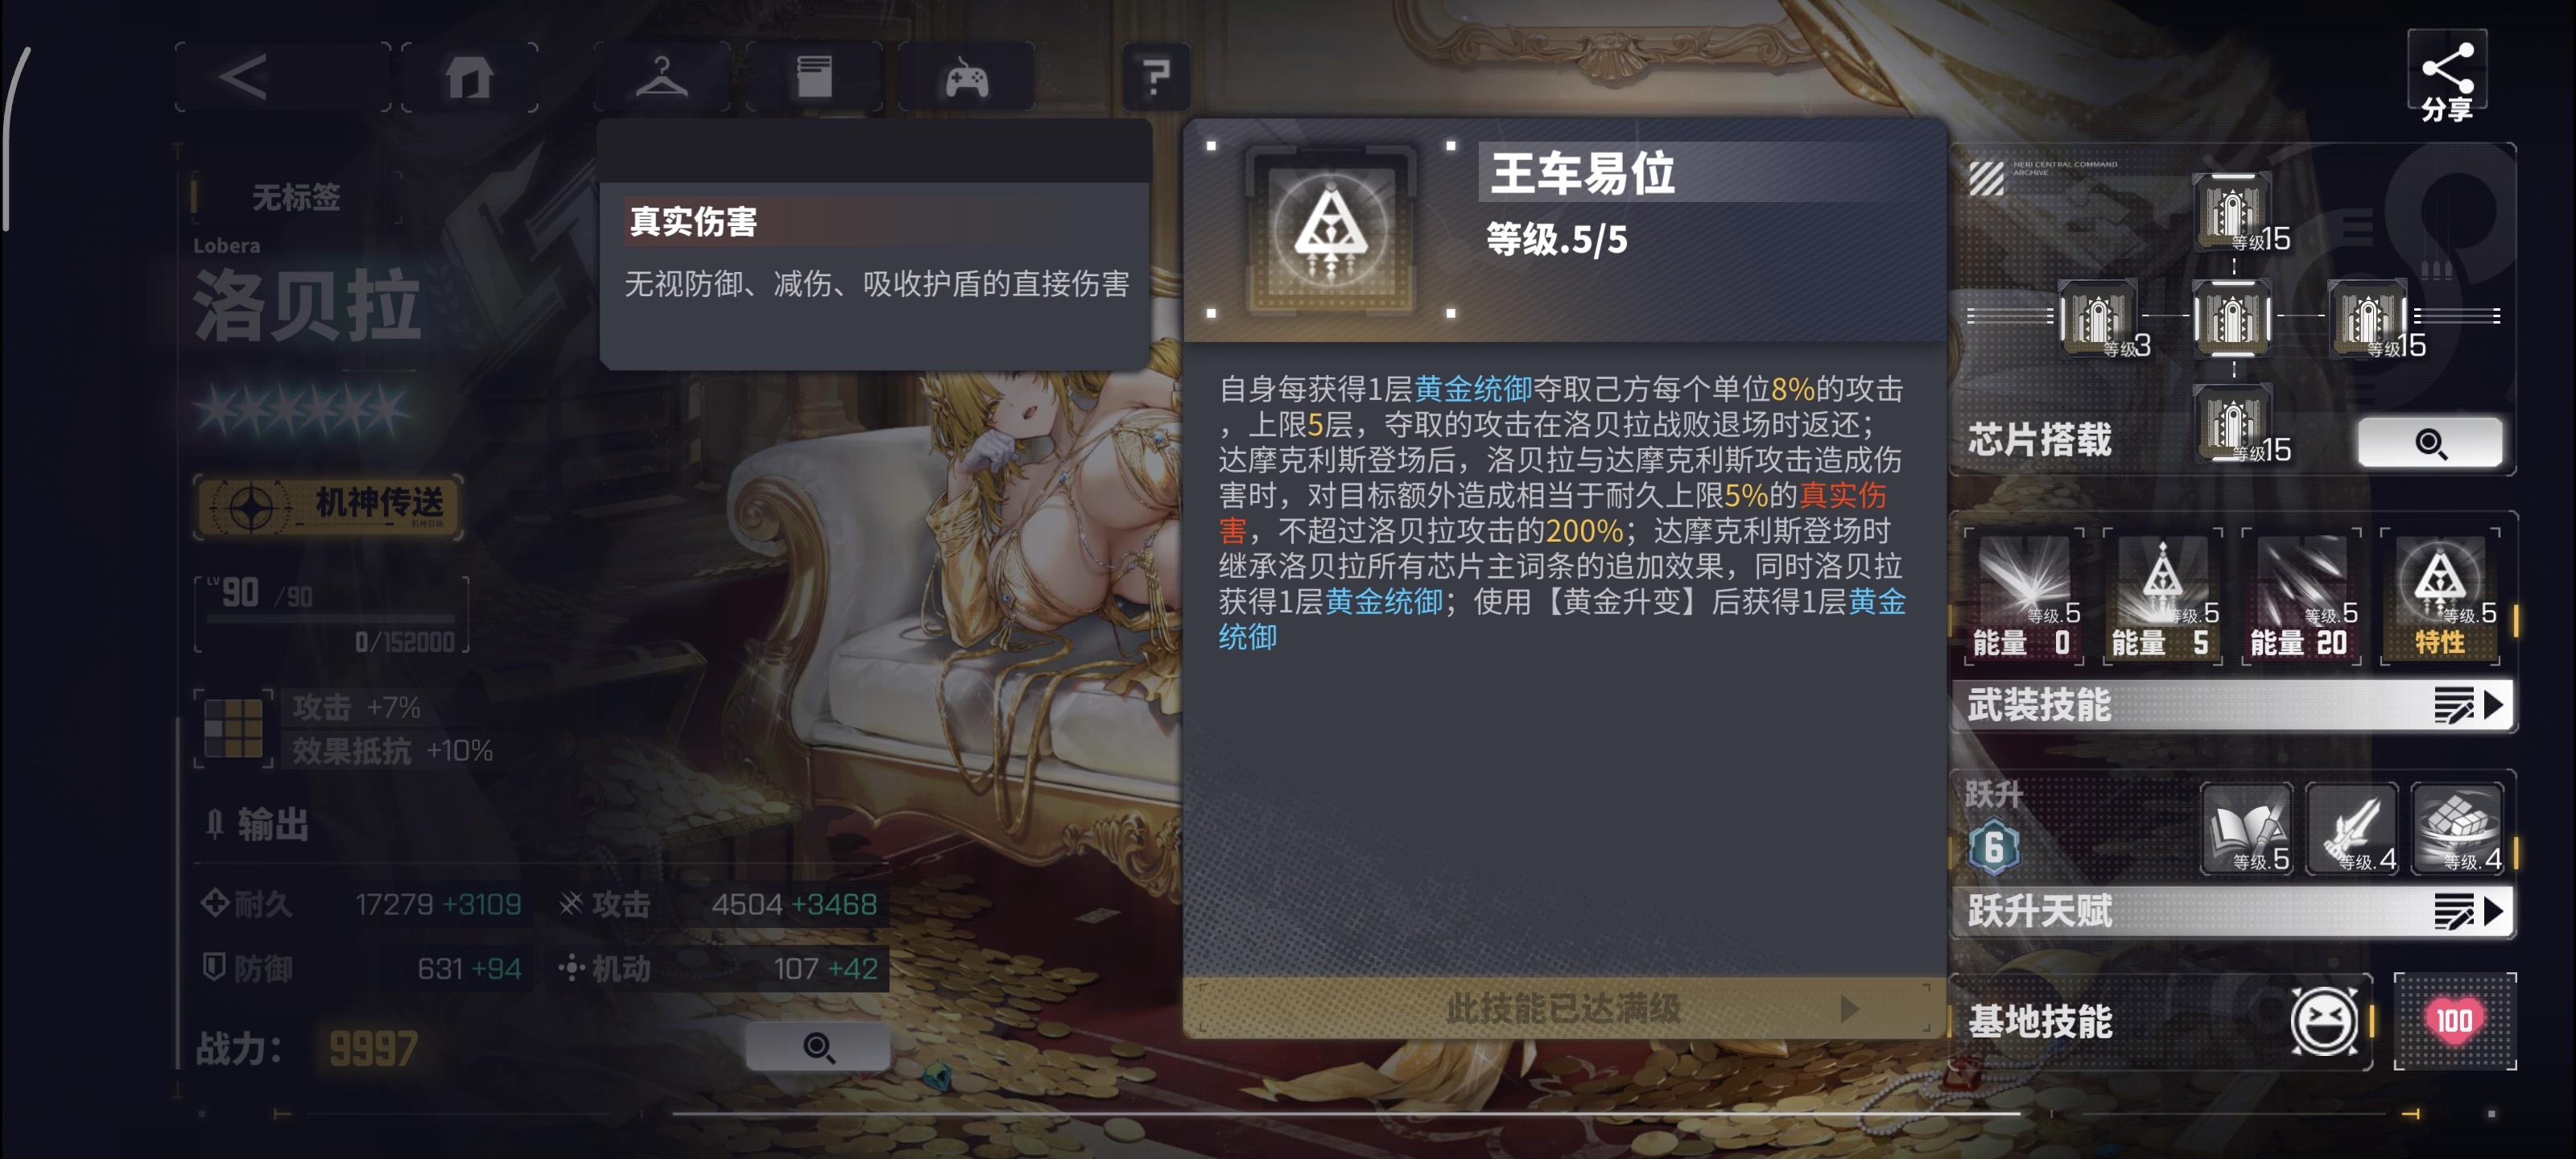The height and width of the screenshot is (1159, 2576).
Task: Open the 芯片搭载 magnifier search button
Action: [x=2429, y=442]
